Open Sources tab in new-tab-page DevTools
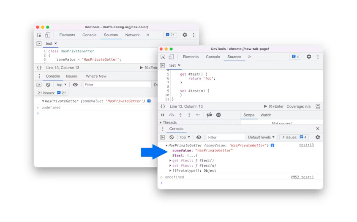 [234, 57]
